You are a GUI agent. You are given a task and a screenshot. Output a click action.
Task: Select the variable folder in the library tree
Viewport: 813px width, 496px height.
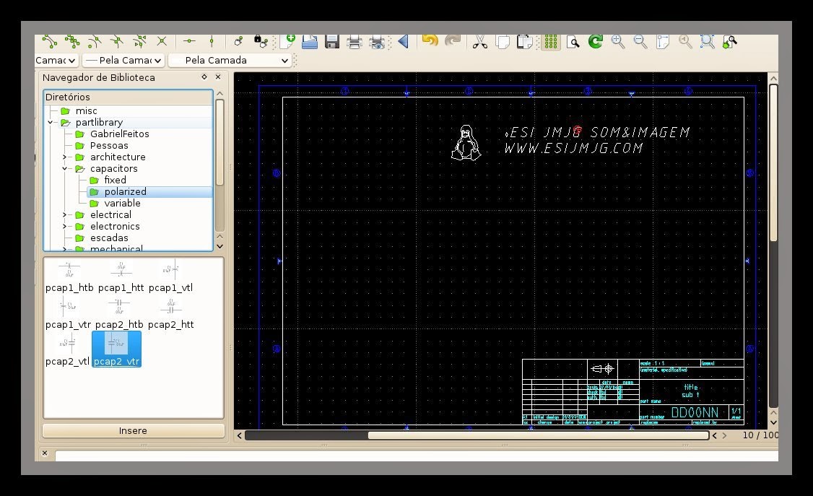pos(122,203)
